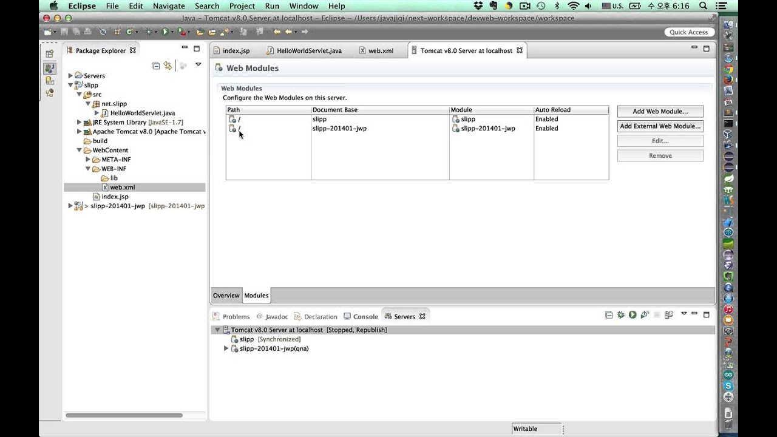Open Servers view menu dropdown
The height and width of the screenshot is (437, 777).
point(684,314)
